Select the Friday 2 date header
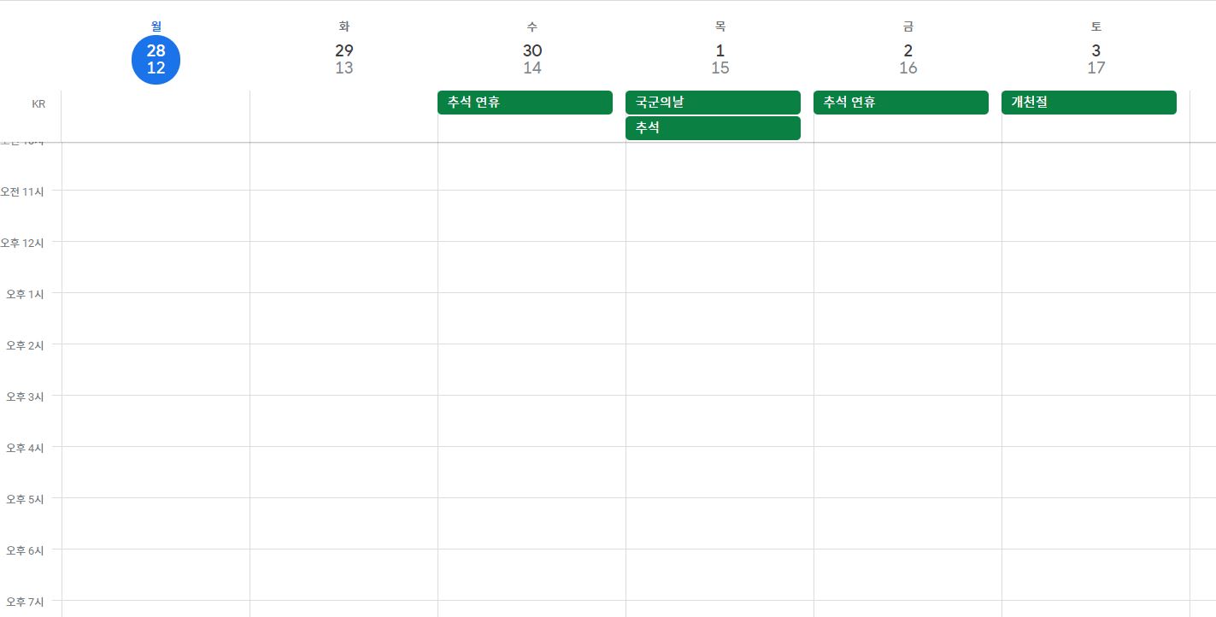 [908, 60]
